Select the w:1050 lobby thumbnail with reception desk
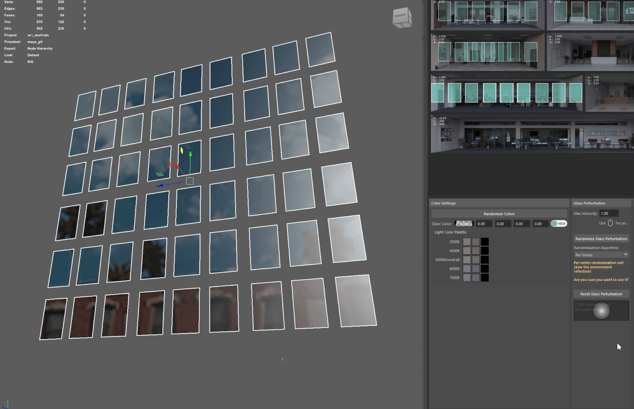634x409 pixels. [590, 52]
